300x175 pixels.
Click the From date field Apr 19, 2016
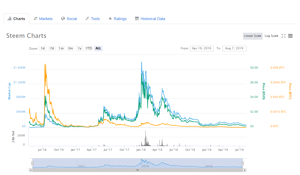coord(202,48)
